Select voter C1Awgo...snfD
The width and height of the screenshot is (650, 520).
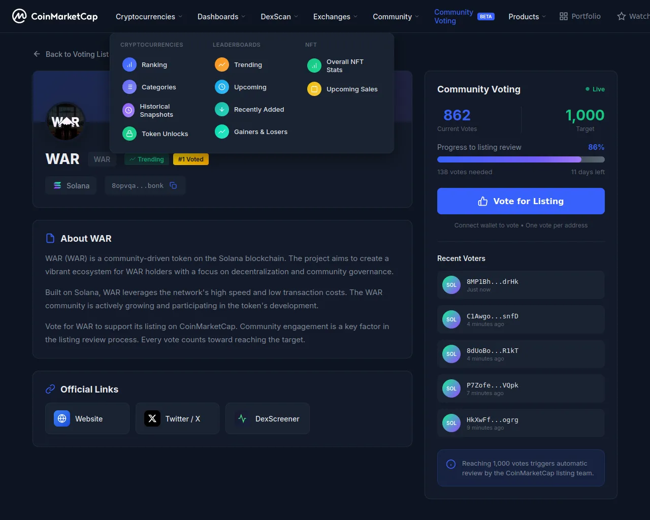point(521,319)
